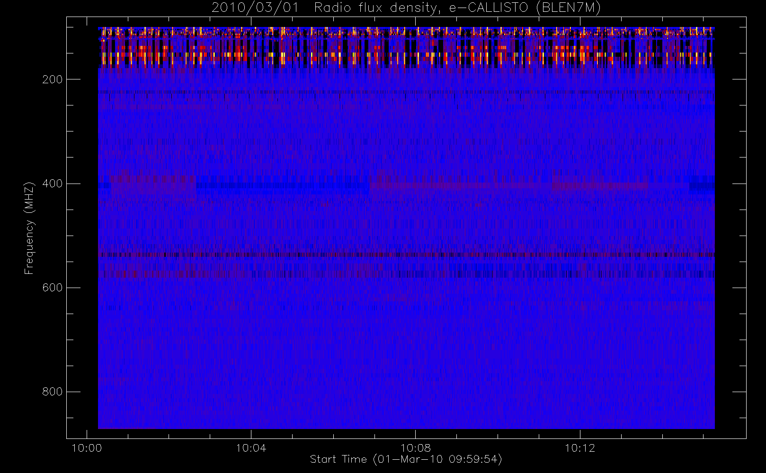
Task: Click the '10:04' time tick label
Action: [x=251, y=448]
